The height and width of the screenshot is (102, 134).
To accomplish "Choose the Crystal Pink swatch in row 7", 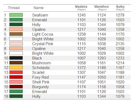I will pos(16,44).
